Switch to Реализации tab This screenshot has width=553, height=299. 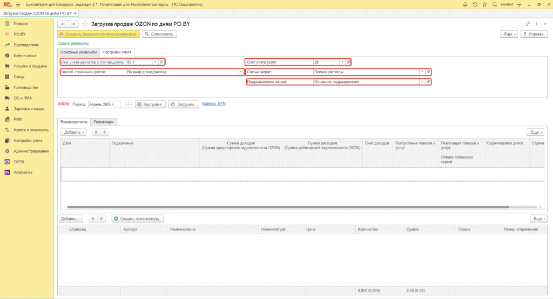[x=104, y=122]
